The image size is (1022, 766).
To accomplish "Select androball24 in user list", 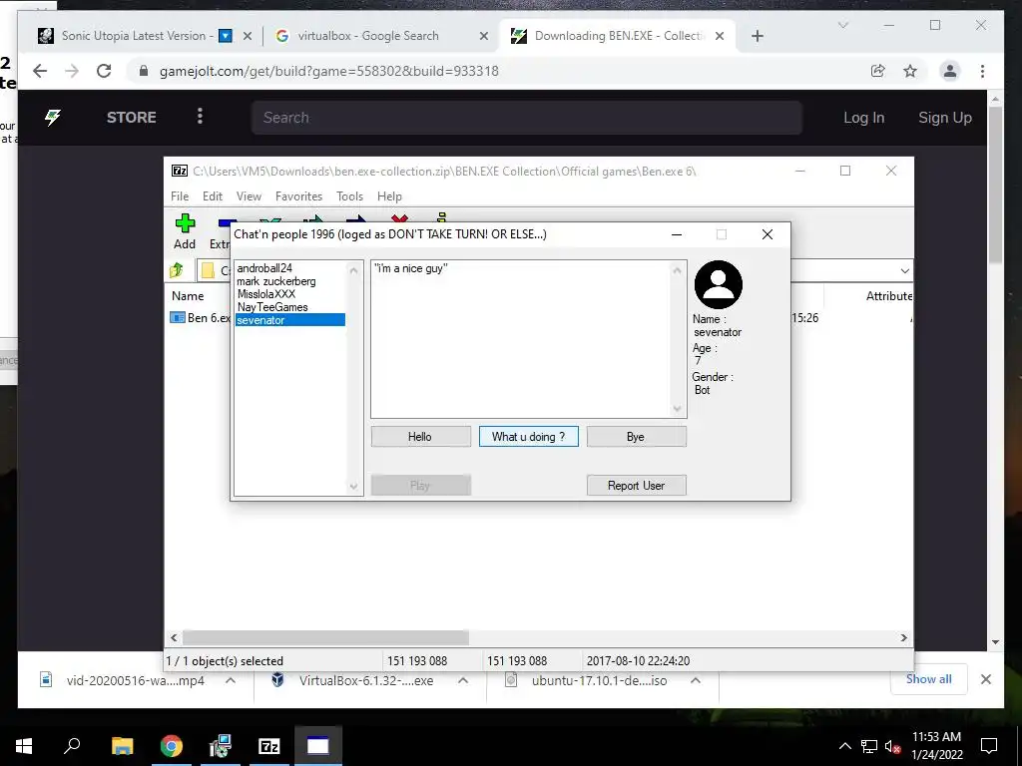I will tap(290, 267).
